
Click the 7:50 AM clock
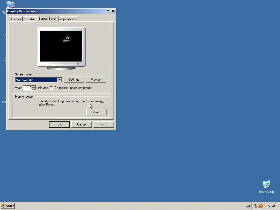[271, 206]
